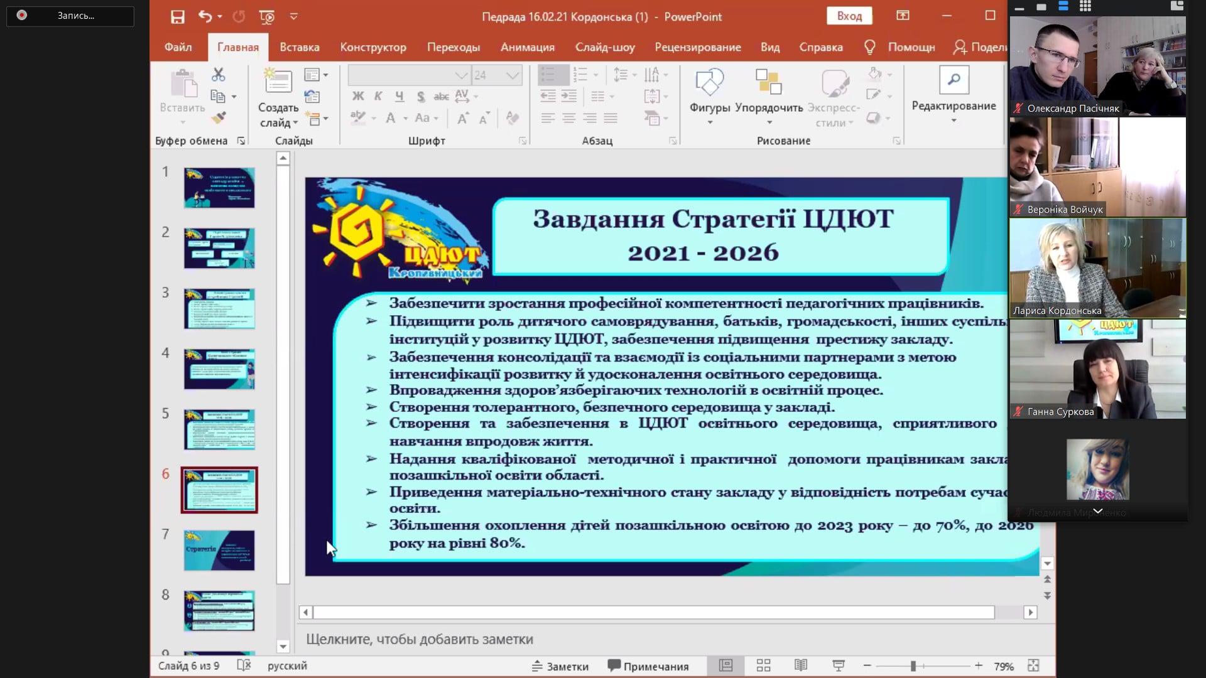Open the font size dropdown
The height and width of the screenshot is (678, 1206).
pyautogui.click(x=513, y=75)
